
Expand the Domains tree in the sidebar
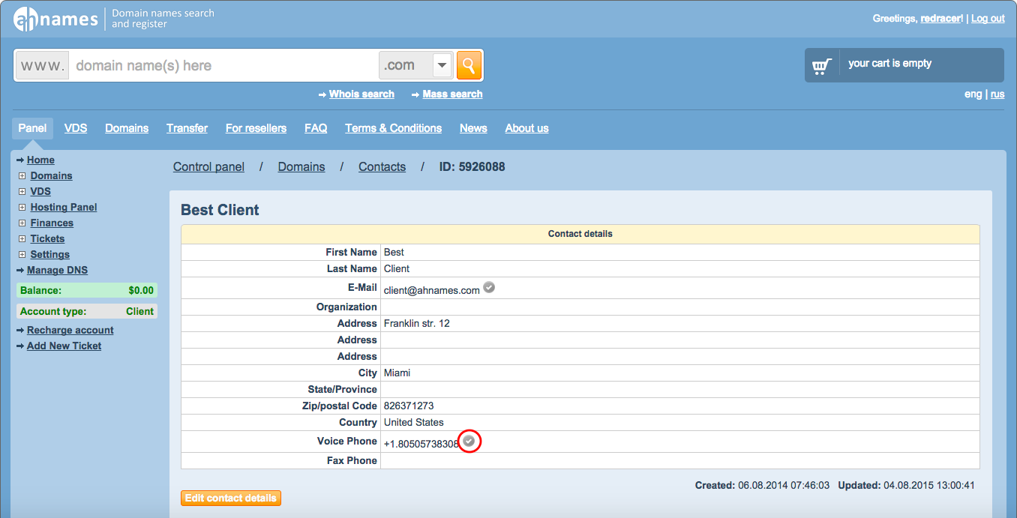(22, 176)
